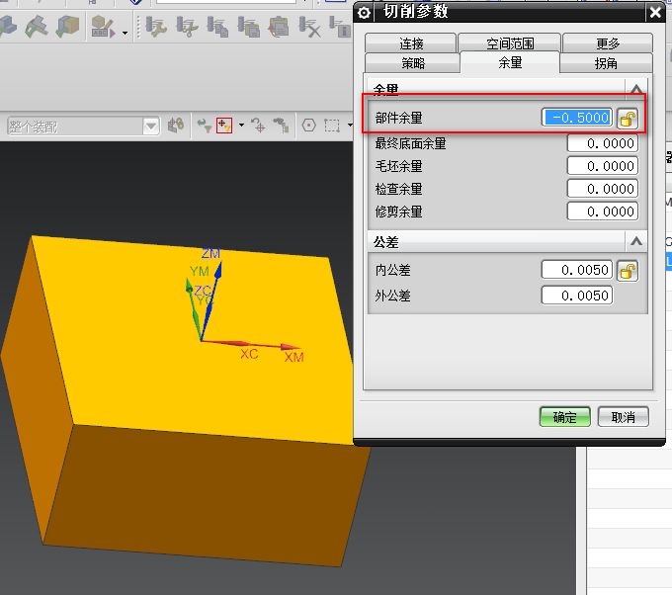Open the 拐角 tab
672x595 pixels.
pyautogui.click(x=606, y=63)
